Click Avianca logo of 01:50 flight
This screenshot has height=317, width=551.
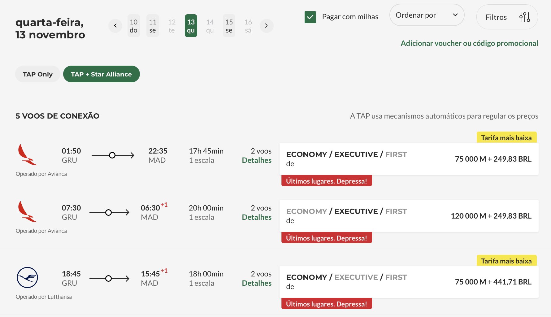[x=27, y=154]
